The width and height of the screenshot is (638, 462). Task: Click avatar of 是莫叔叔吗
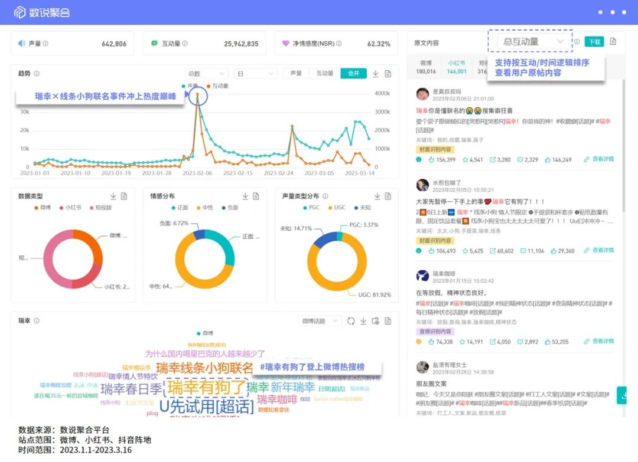click(423, 94)
